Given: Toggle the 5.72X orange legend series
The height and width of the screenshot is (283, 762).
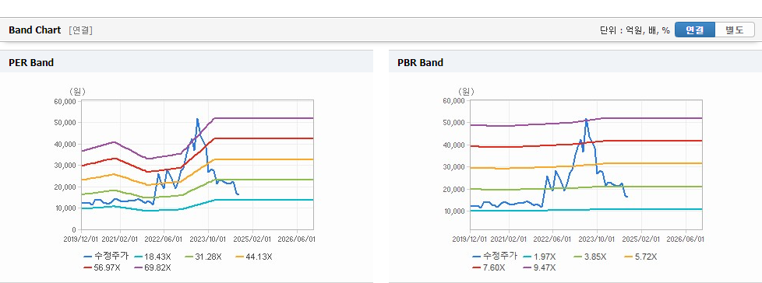Looking at the screenshot, I should (640, 257).
